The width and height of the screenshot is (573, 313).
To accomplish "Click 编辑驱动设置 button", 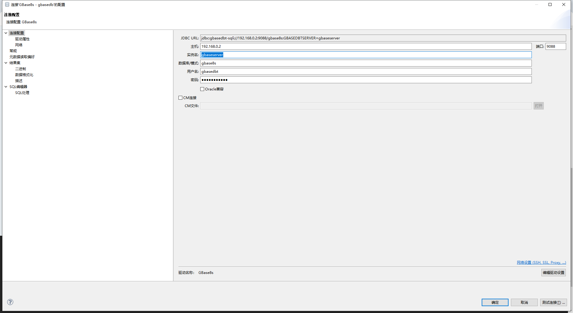I will 554,273.
